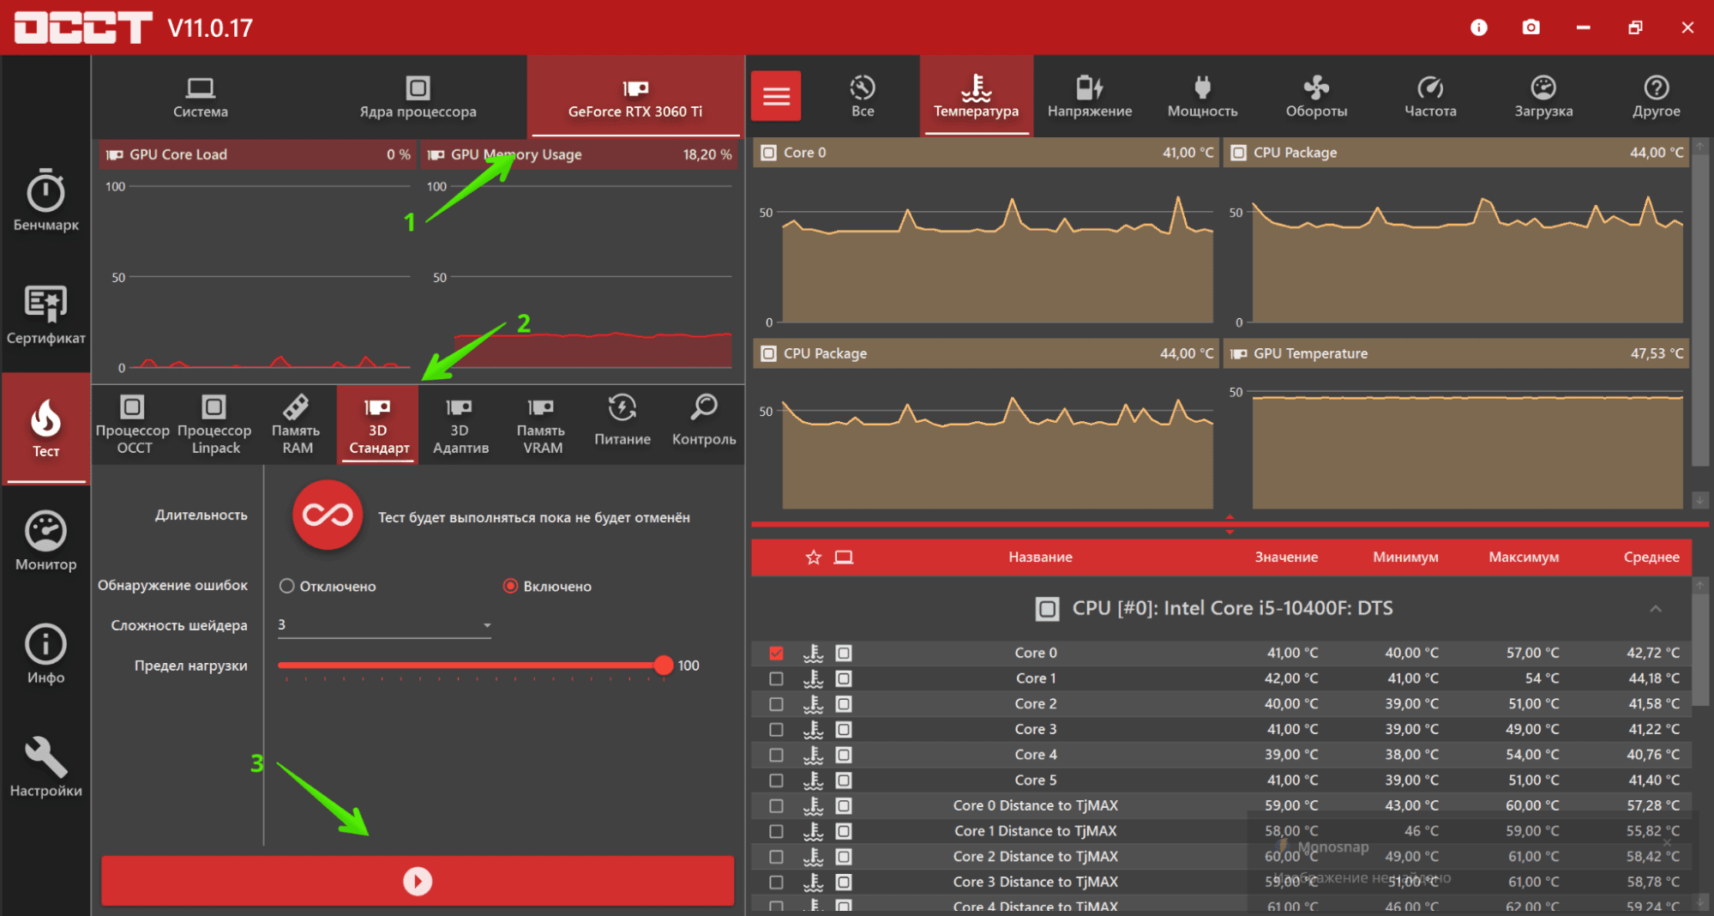This screenshot has height=916, width=1714.
Task: Check the Core 1 sensor checkbox
Action: click(776, 678)
